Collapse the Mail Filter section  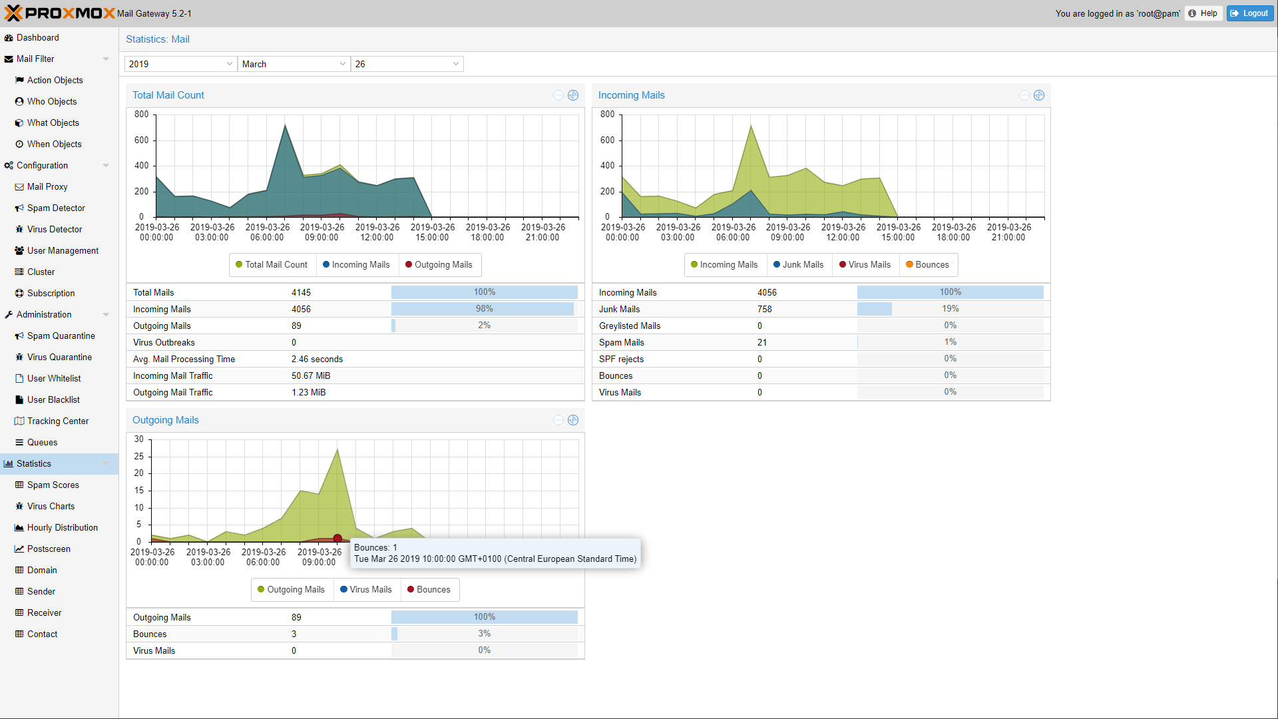[106, 59]
